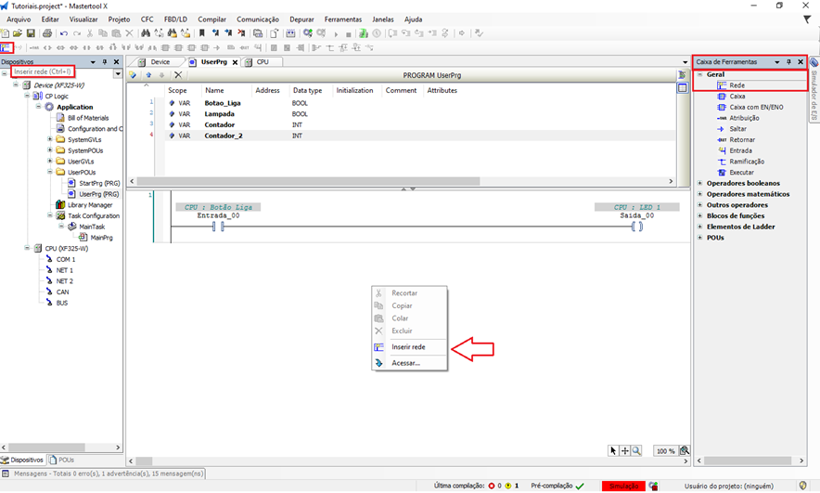
Task: Click the Save project toolbar icon
Action: [31, 33]
